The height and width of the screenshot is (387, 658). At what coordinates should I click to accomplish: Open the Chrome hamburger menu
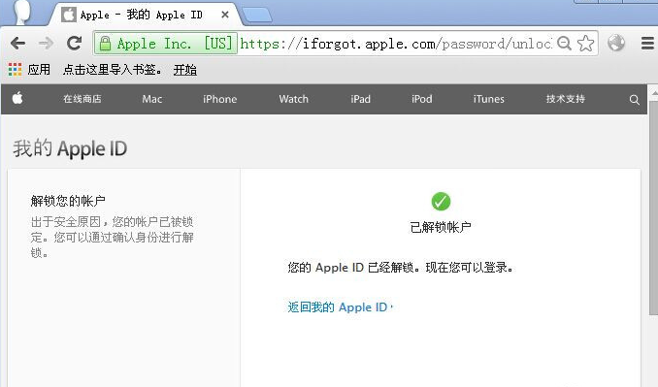tap(647, 43)
